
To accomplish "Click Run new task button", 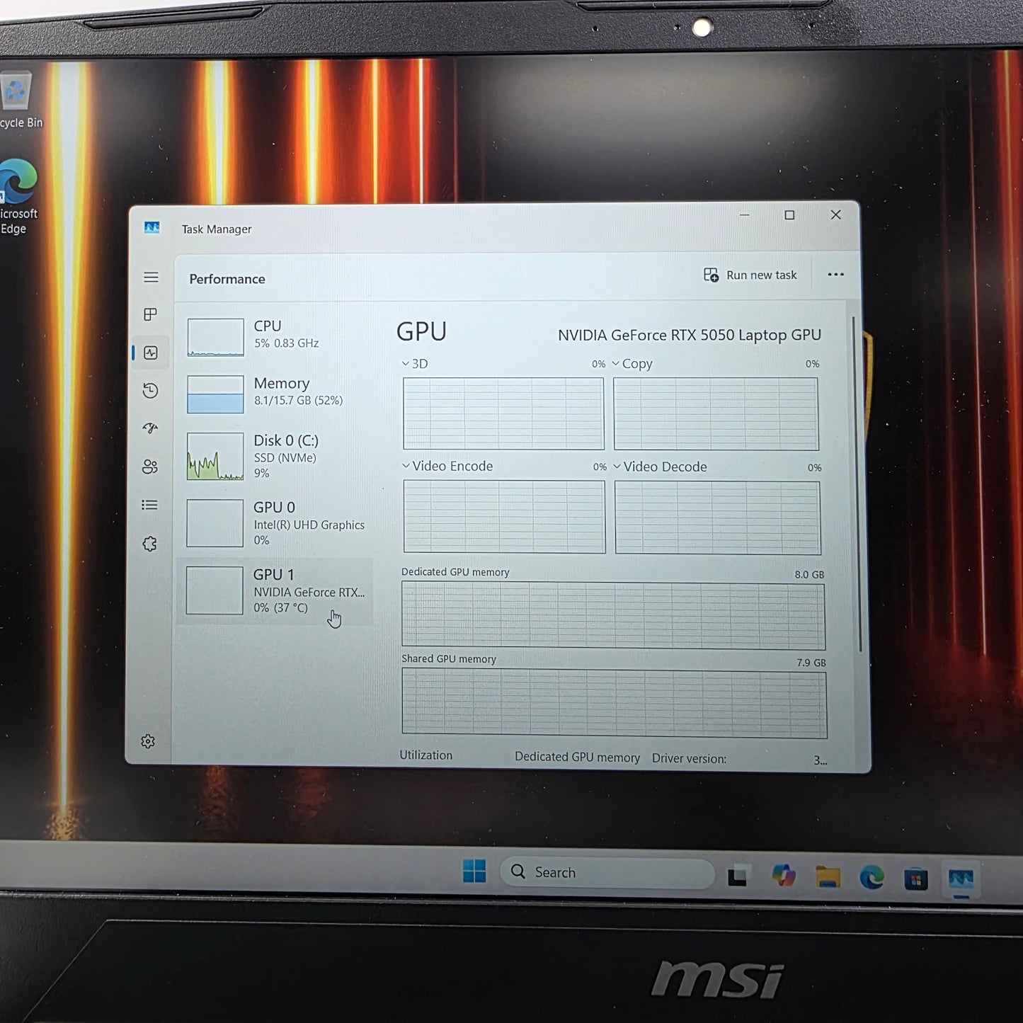I will click(x=750, y=275).
